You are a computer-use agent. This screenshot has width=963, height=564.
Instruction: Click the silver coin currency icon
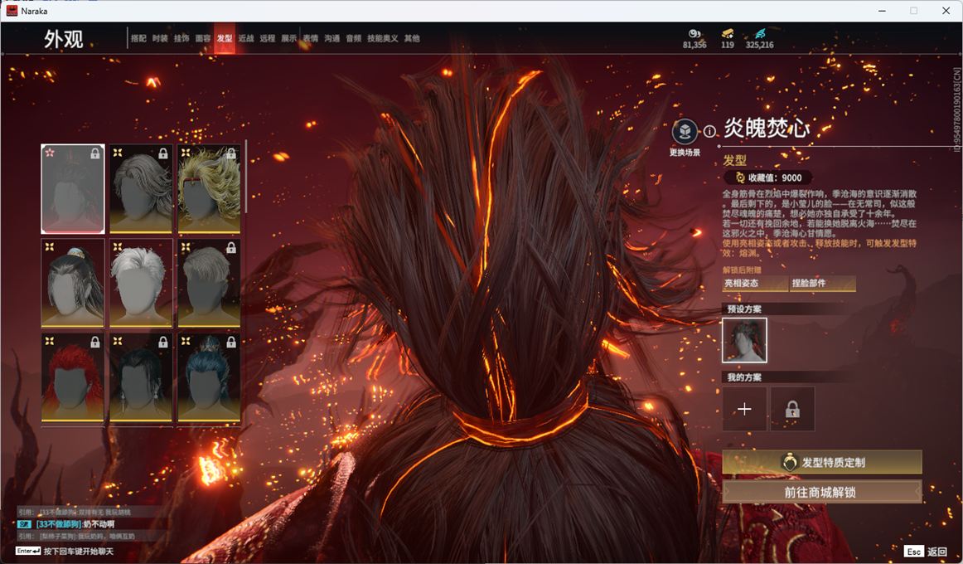click(694, 33)
